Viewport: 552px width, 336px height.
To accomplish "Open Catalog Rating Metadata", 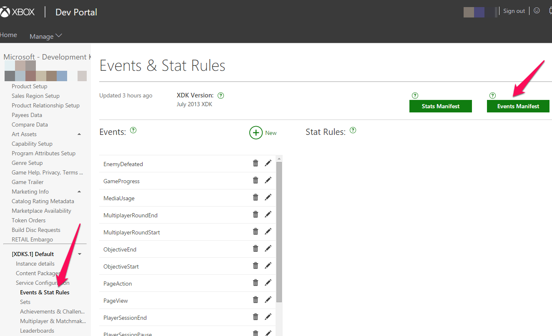I will click(43, 201).
